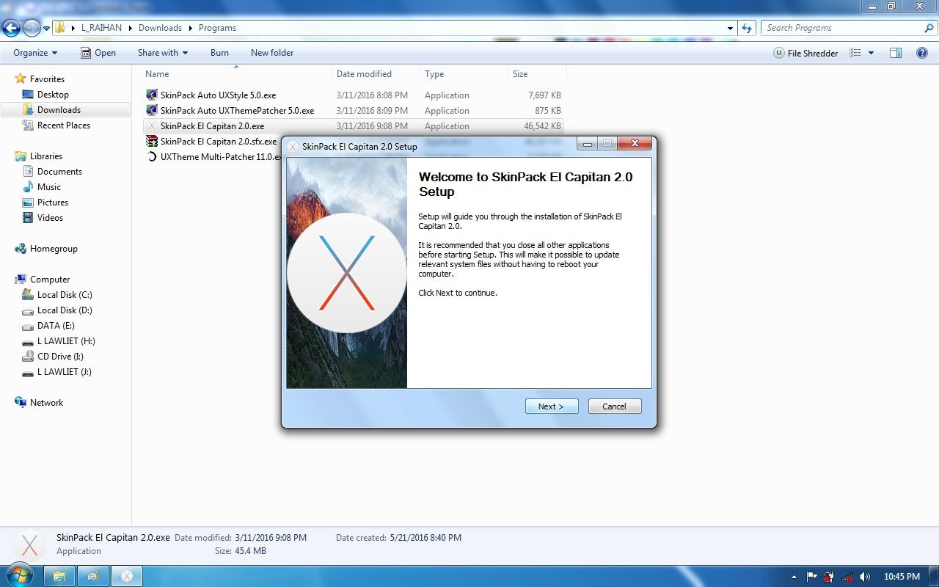
Task: Open network signal tray icon
Action: point(847,577)
